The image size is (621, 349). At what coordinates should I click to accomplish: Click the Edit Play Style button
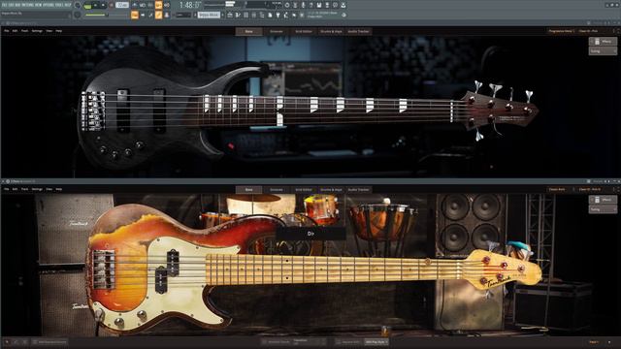point(376,342)
